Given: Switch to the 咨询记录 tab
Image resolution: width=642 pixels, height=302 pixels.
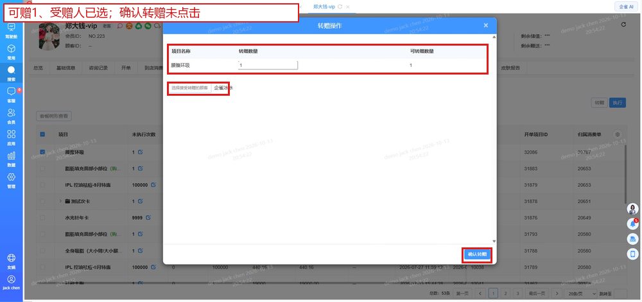Looking at the screenshot, I should 98,68.
